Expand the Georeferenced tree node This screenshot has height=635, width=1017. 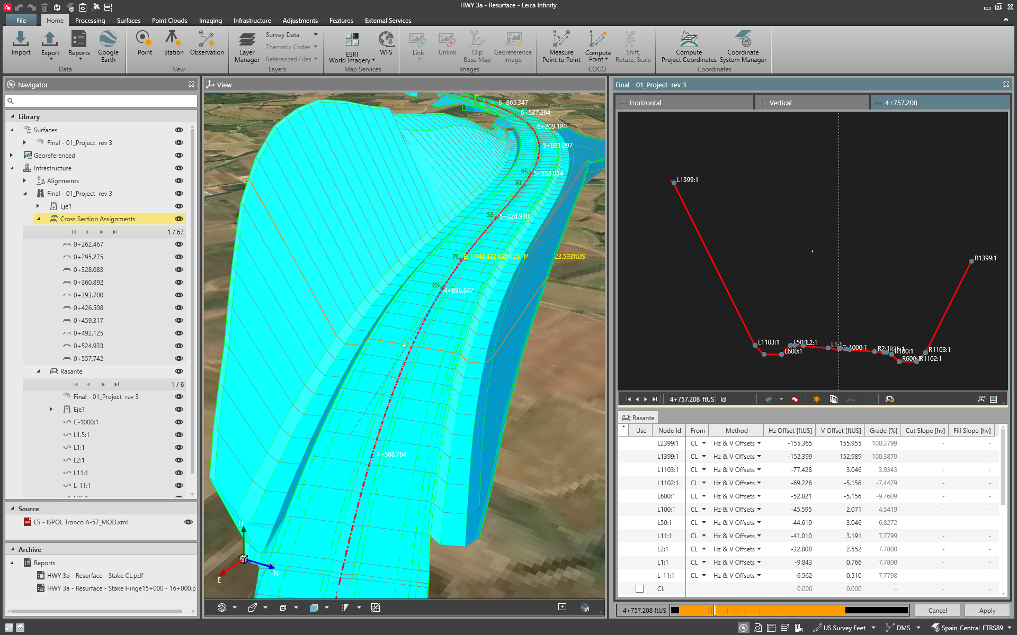pyautogui.click(x=12, y=155)
